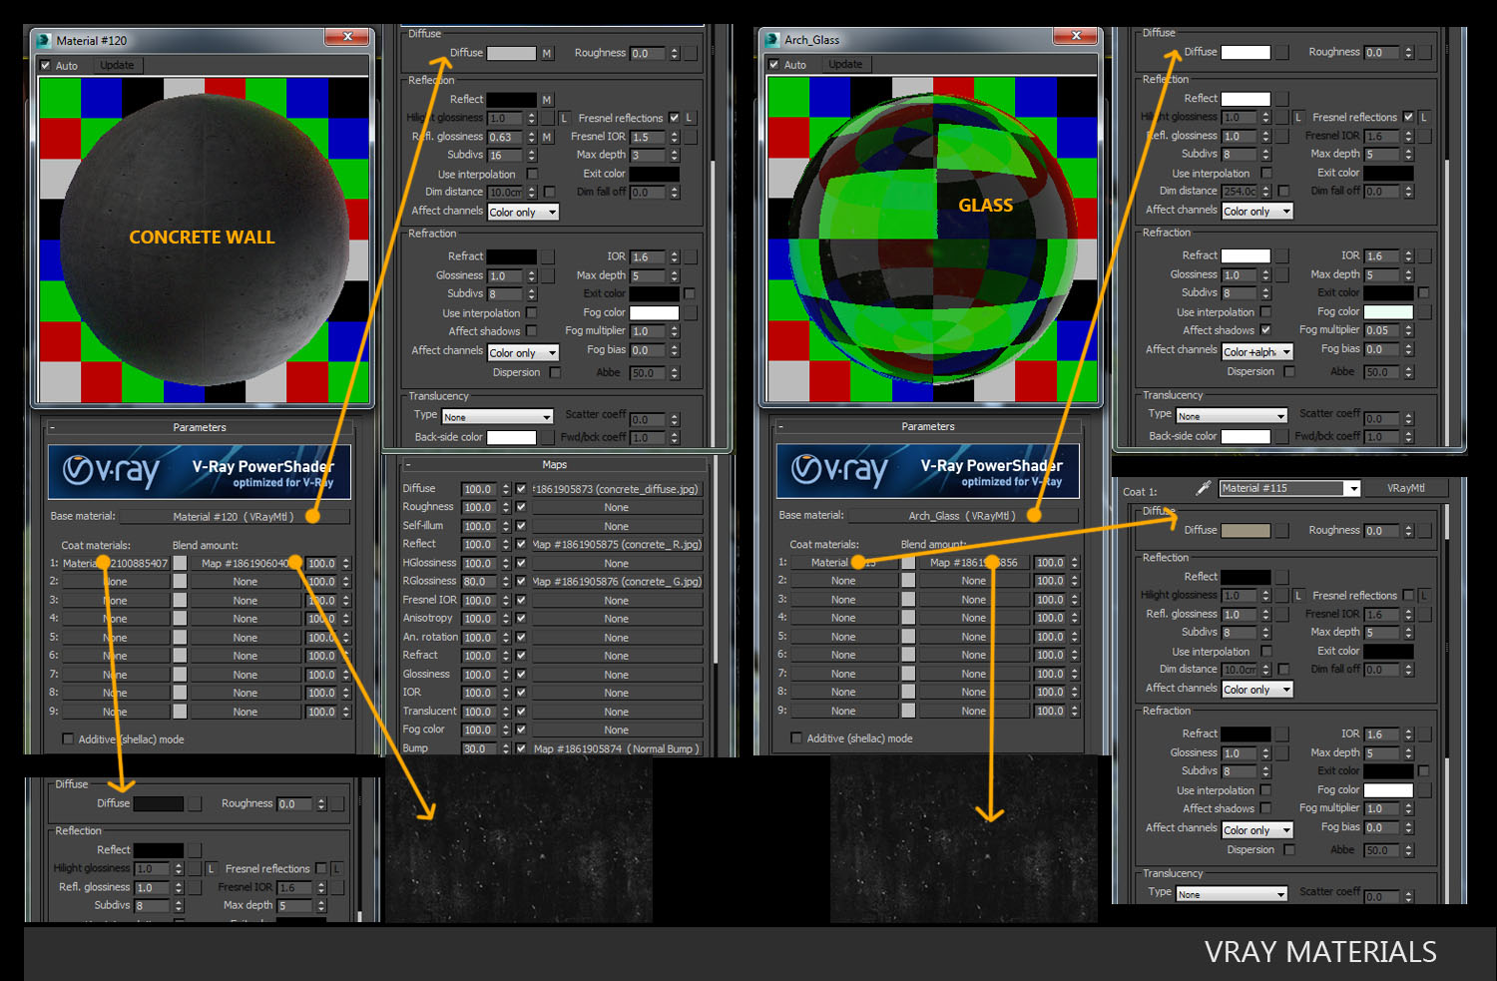Click the M map button beside concrete Reflect
The height and width of the screenshot is (981, 1497).
547,100
